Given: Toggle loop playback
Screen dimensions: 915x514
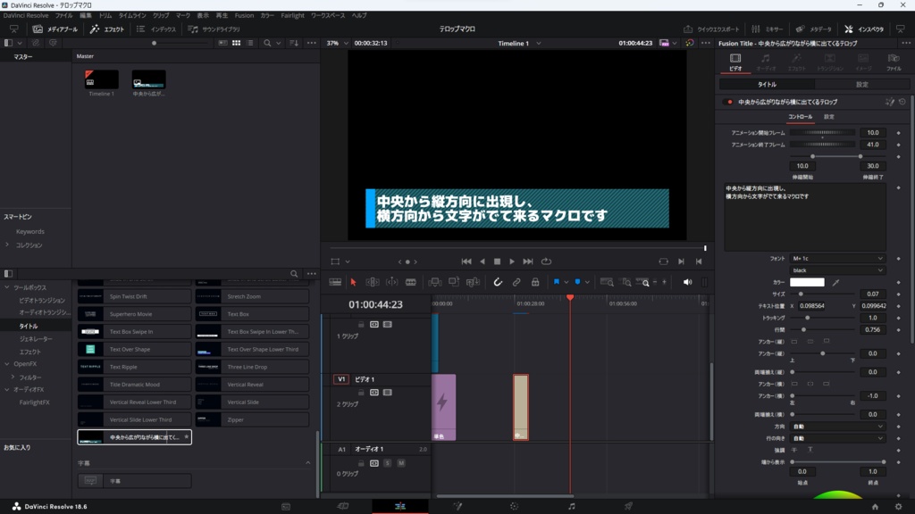Looking at the screenshot, I should click(x=546, y=261).
